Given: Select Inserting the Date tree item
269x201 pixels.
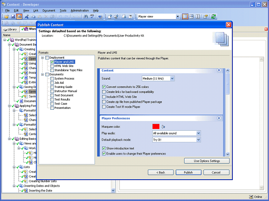Looking at the screenshot, I should 40,191.
